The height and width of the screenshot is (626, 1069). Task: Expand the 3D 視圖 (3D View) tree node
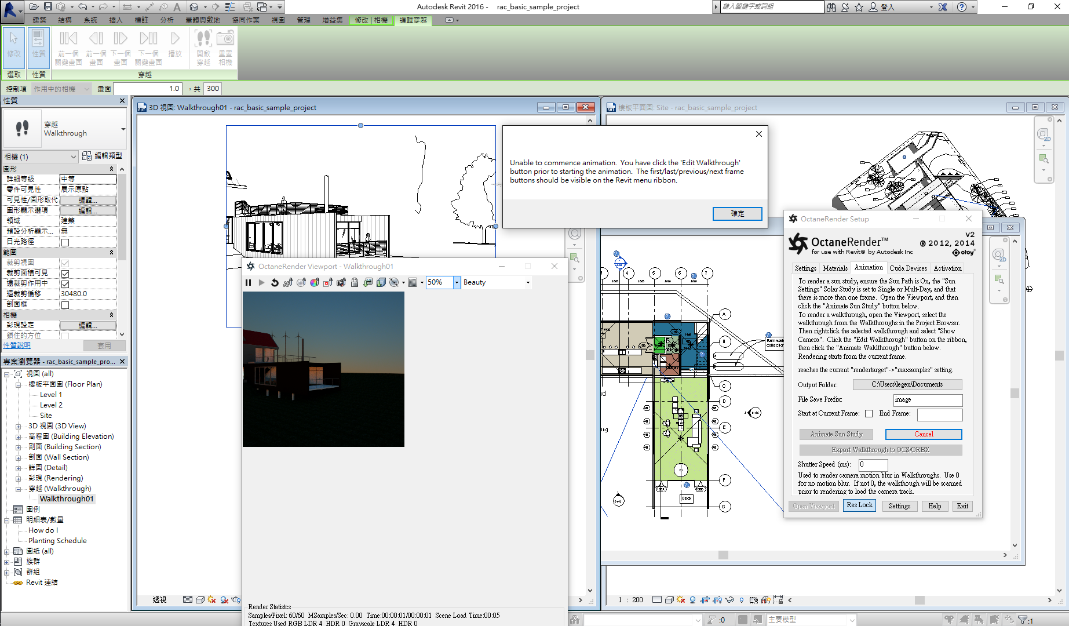pos(19,426)
